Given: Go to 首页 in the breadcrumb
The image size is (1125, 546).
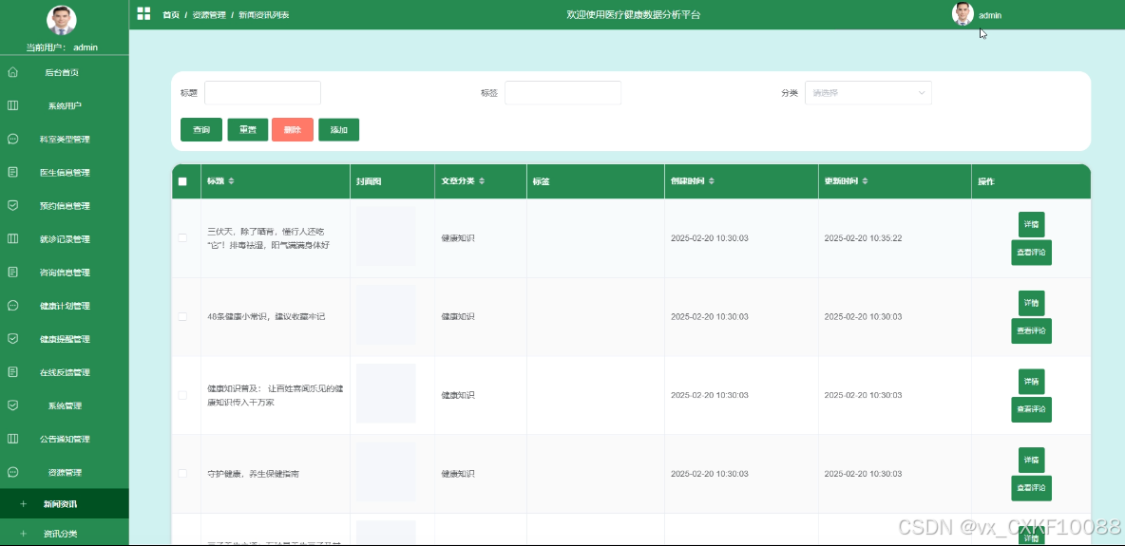Looking at the screenshot, I should [x=171, y=14].
